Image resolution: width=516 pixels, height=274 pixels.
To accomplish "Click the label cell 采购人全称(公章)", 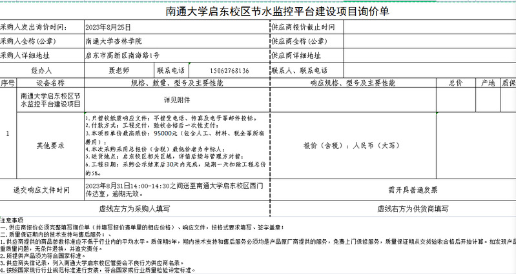I will 42,41.
